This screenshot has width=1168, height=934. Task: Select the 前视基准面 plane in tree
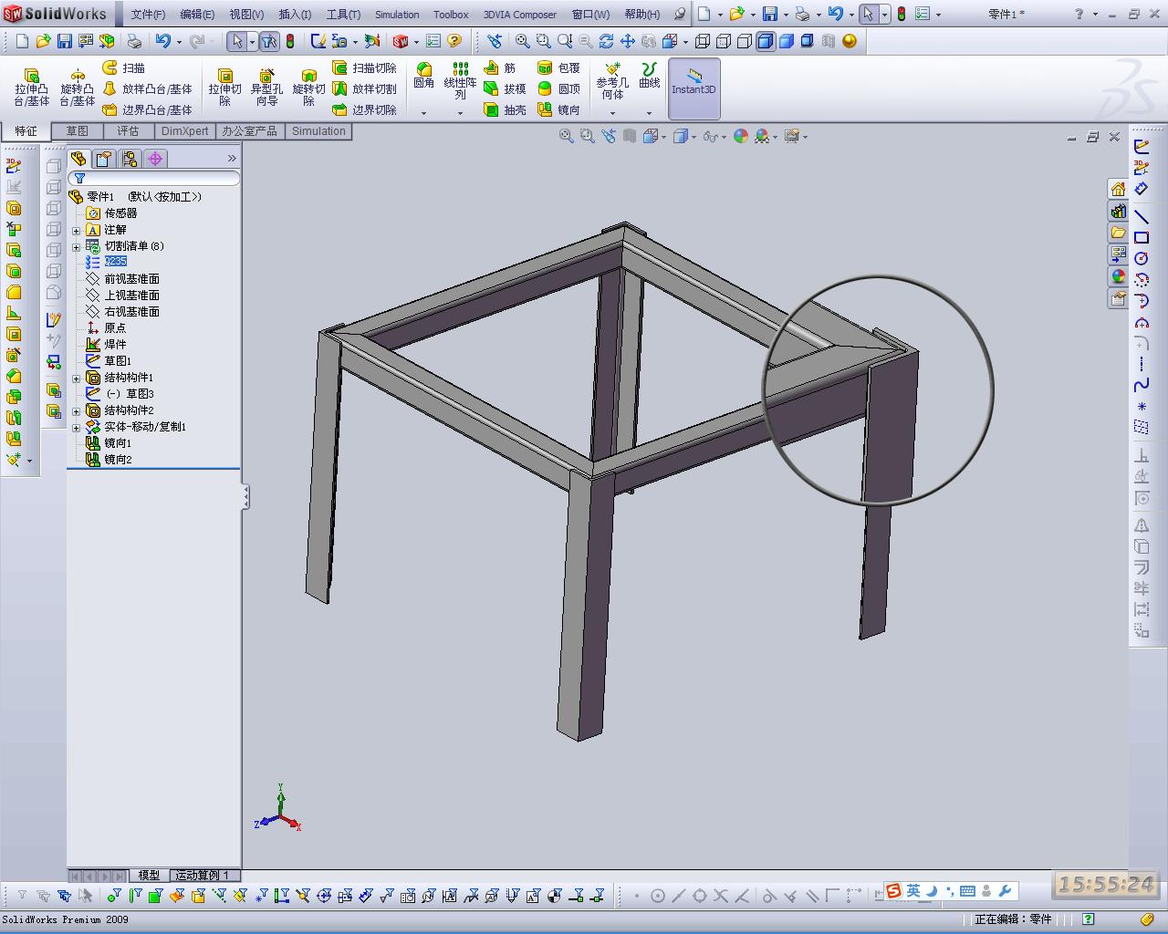pyautogui.click(x=123, y=279)
